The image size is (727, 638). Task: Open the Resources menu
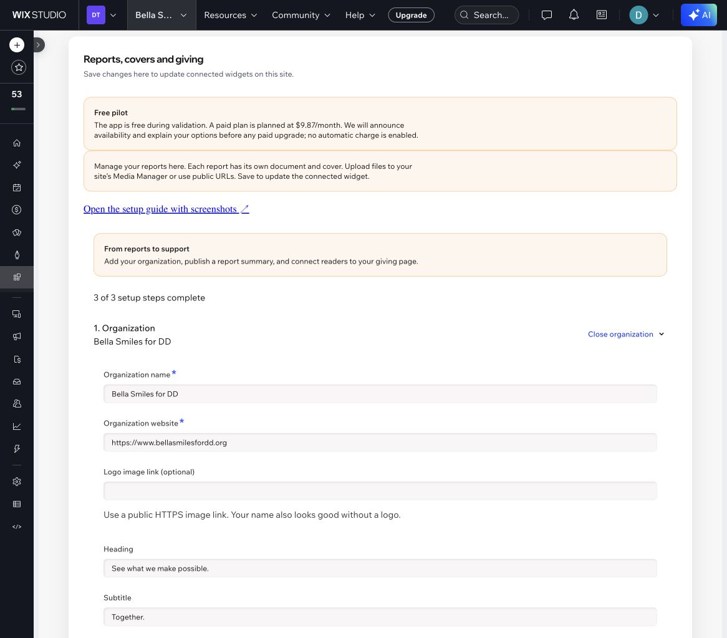tap(231, 15)
